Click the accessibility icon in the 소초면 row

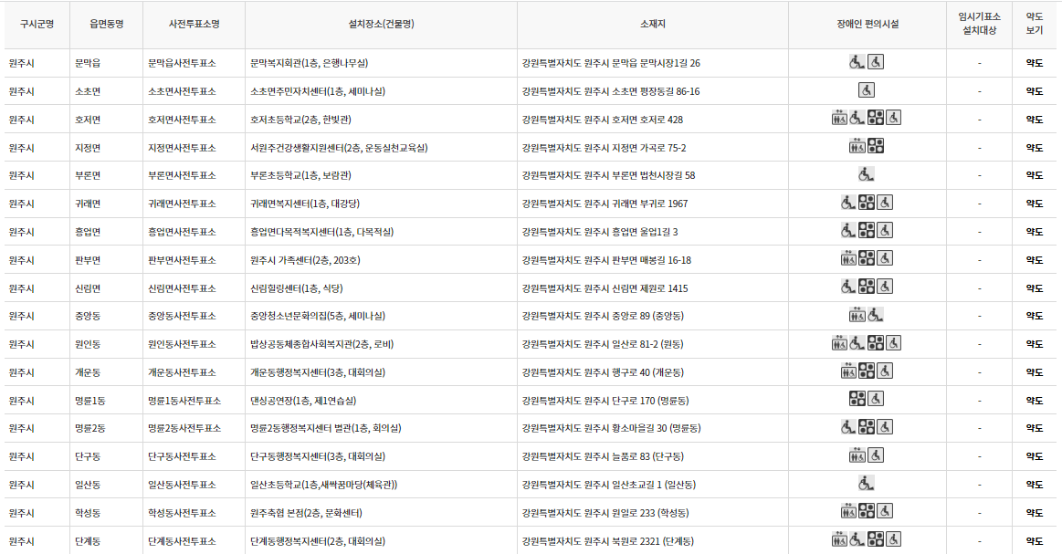pyautogui.click(x=867, y=90)
